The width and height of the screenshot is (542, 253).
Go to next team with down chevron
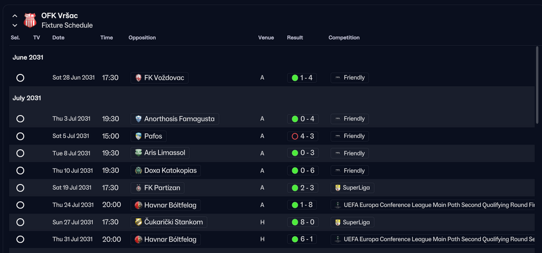tap(15, 26)
